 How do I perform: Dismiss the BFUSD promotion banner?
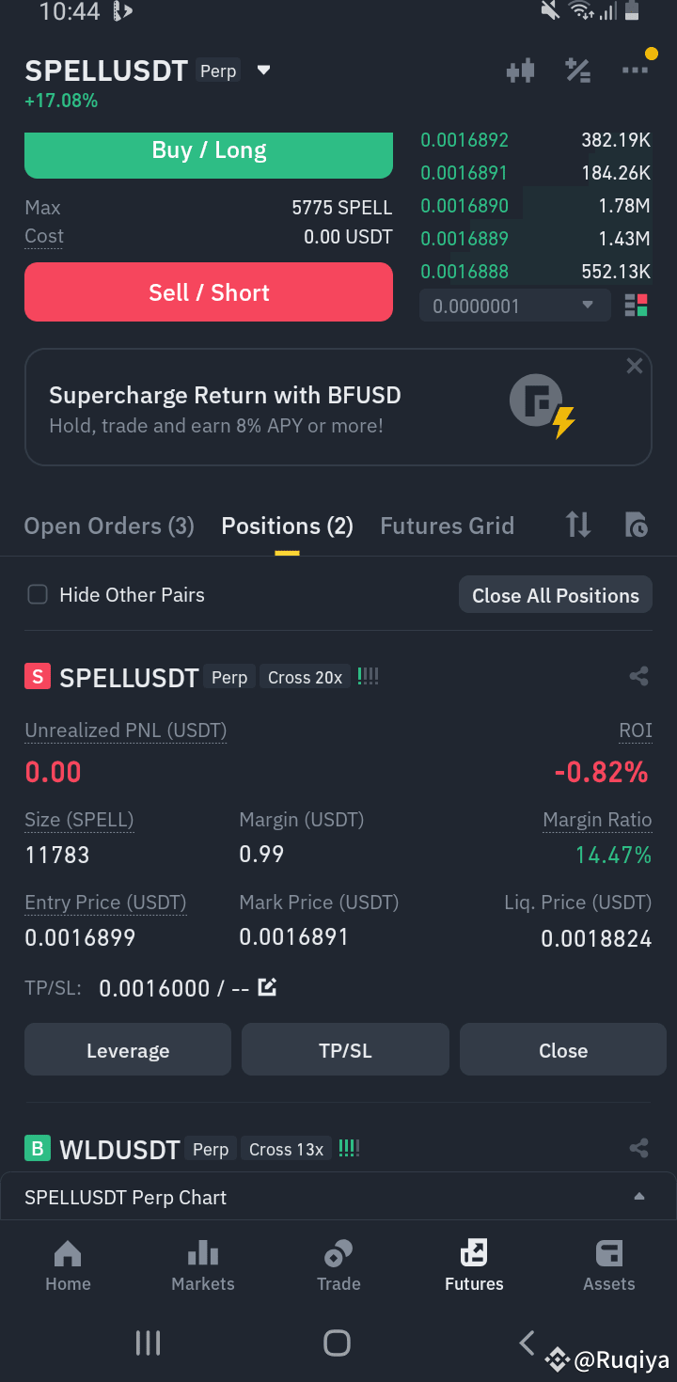(635, 366)
